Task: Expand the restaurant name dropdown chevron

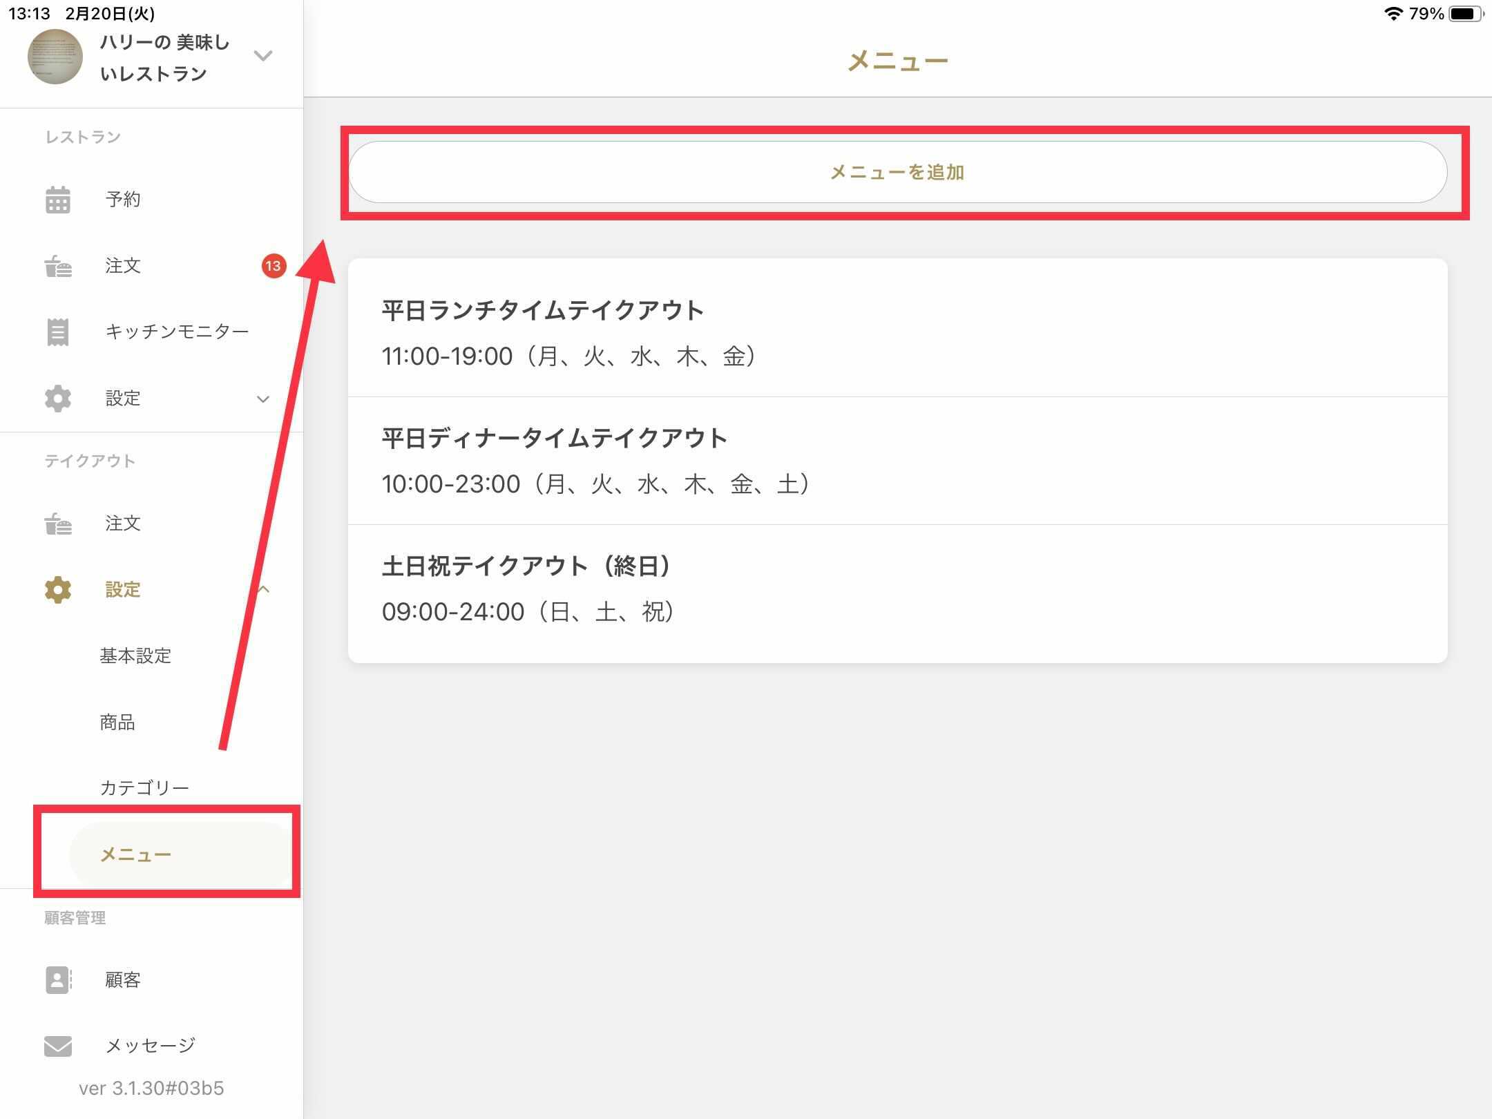Action: pos(263,55)
